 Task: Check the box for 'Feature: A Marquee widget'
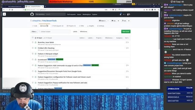33,54
